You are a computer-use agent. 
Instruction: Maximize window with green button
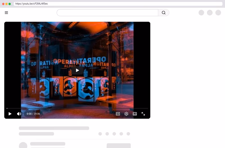10,4
